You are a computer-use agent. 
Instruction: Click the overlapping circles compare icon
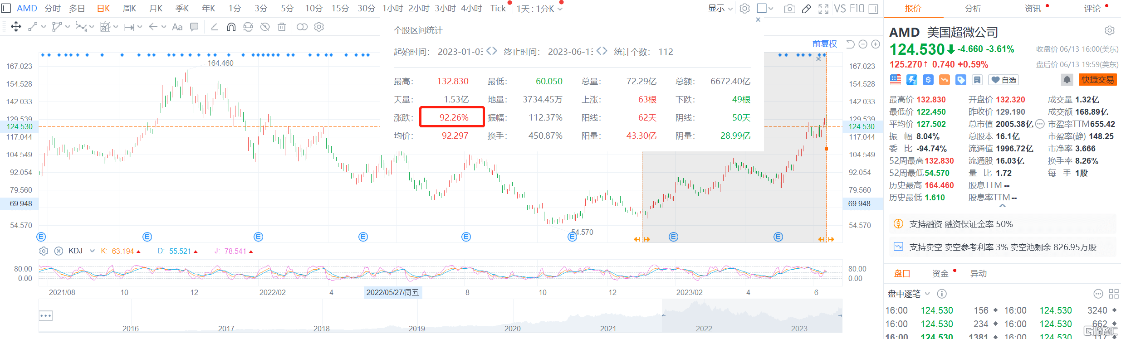tap(302, 27)
